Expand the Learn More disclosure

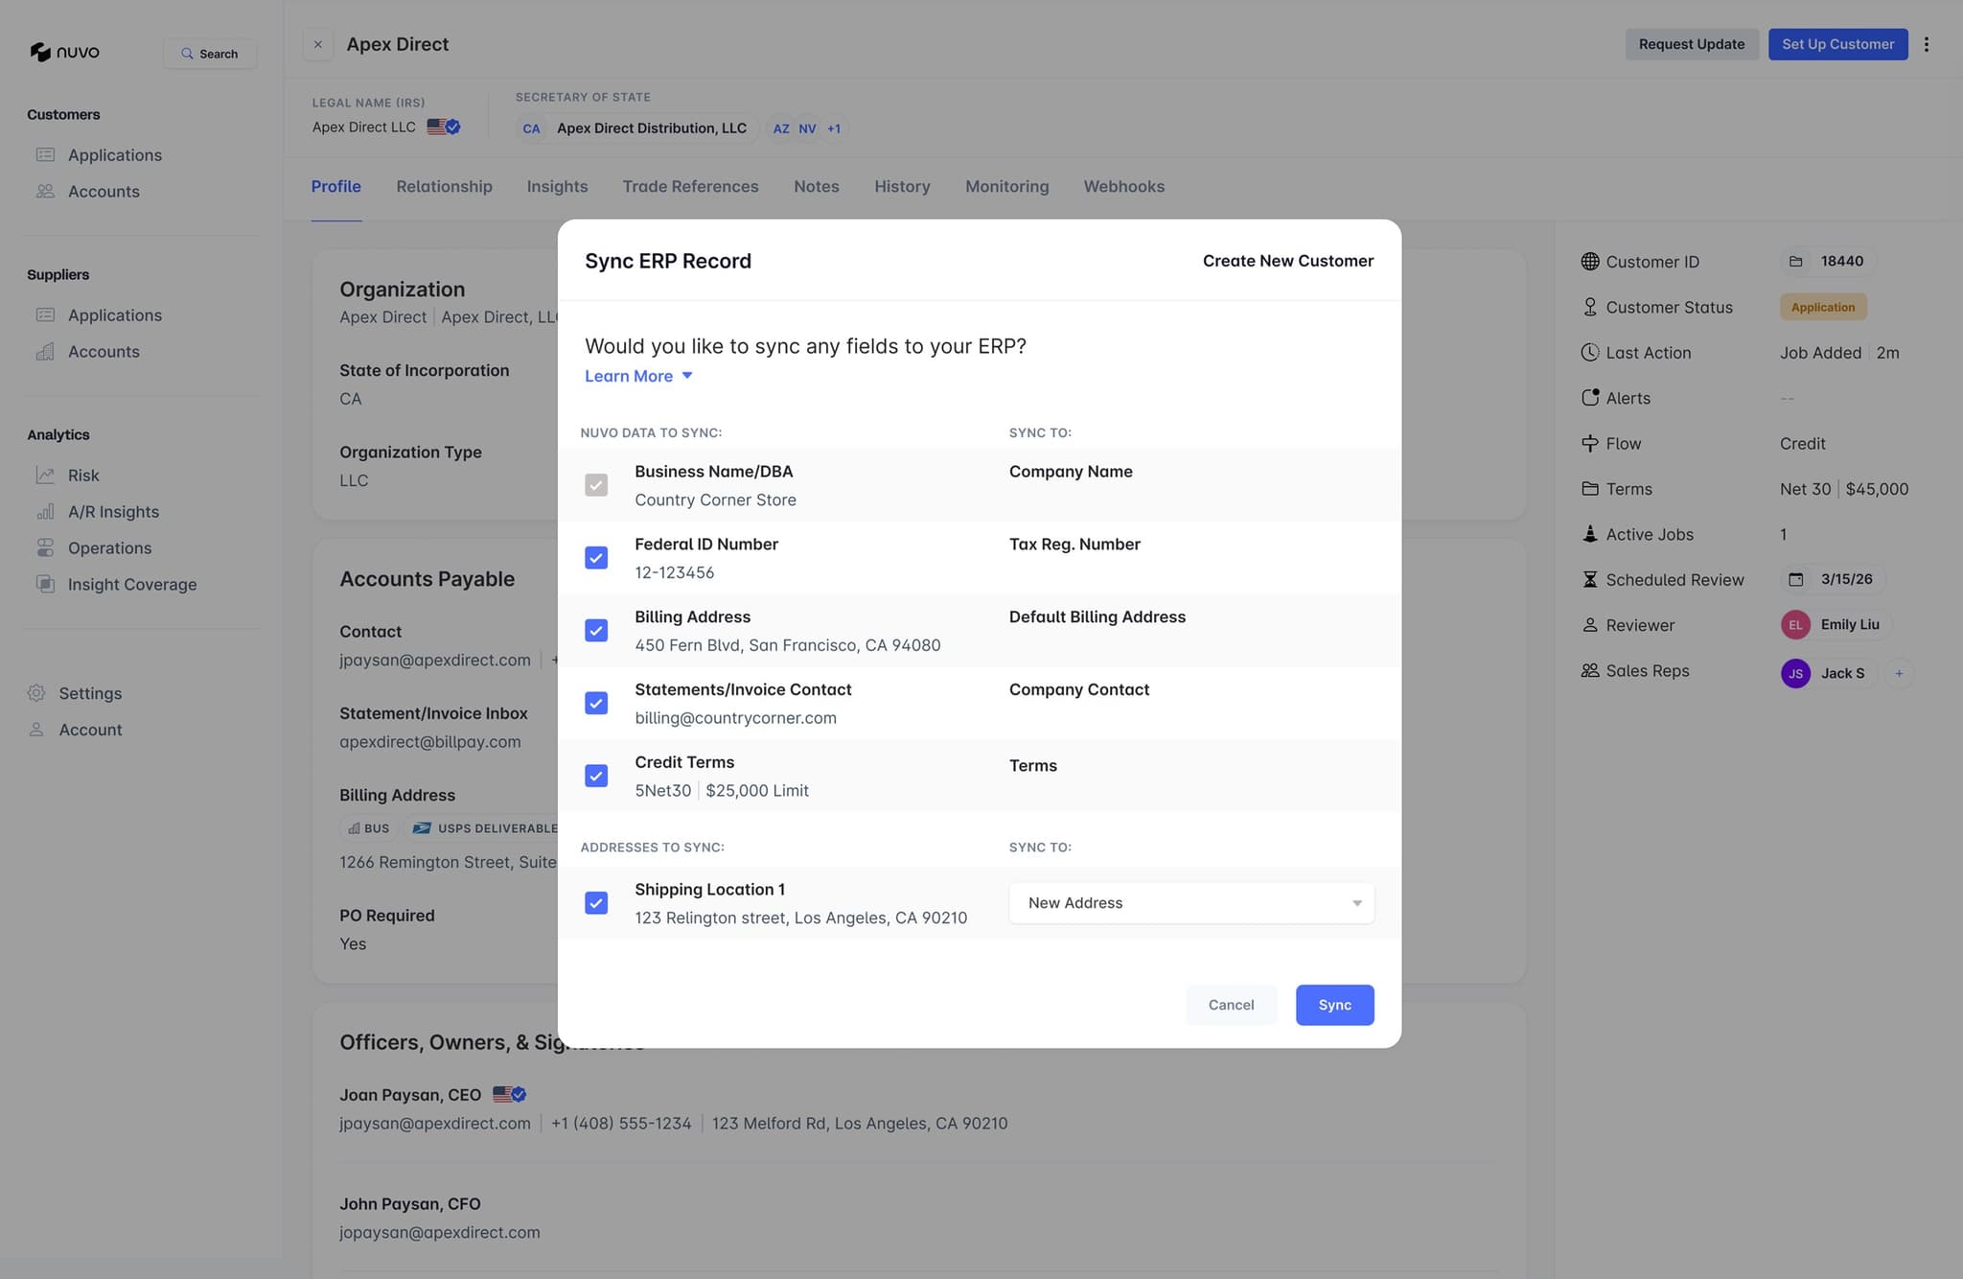638,376
